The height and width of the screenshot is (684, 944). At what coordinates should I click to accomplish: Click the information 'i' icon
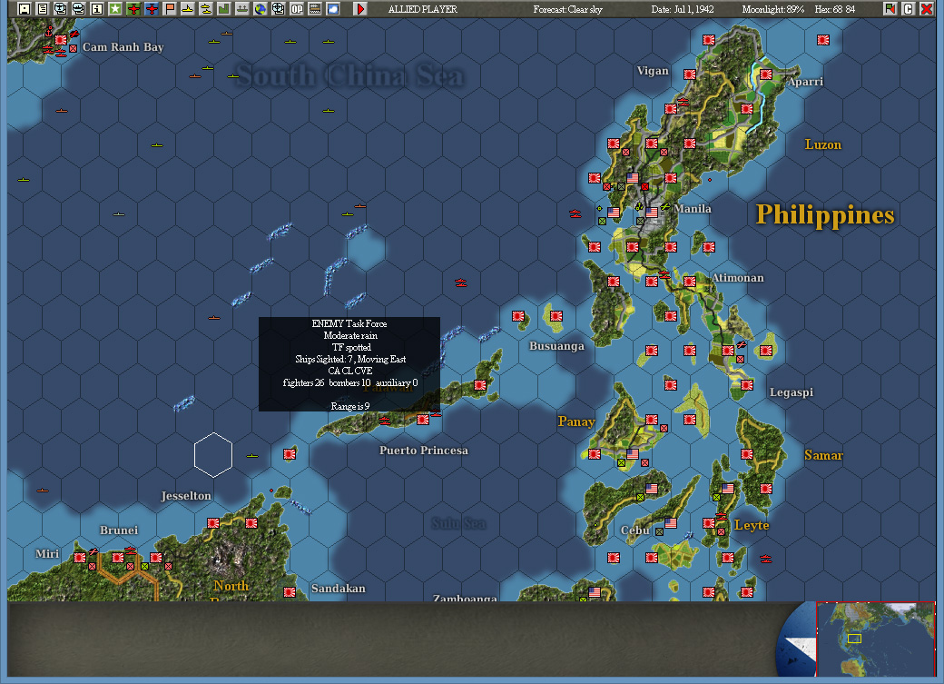[x=96, y=8]
